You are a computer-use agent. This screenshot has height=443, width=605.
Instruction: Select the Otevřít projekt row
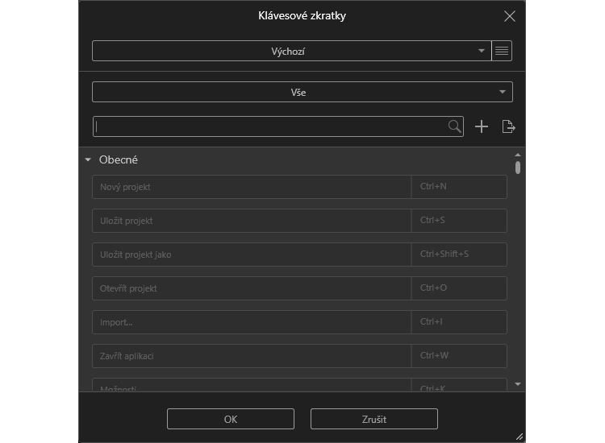(251, 288)
